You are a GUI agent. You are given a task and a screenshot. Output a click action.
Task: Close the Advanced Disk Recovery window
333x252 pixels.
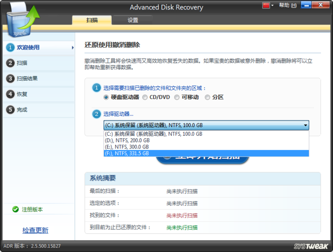pyautogui.click(x=321, y=5)
